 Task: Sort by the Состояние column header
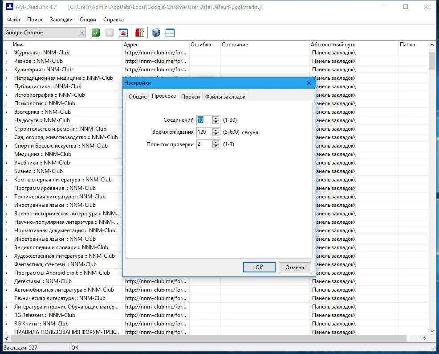(x=264, y=45)
